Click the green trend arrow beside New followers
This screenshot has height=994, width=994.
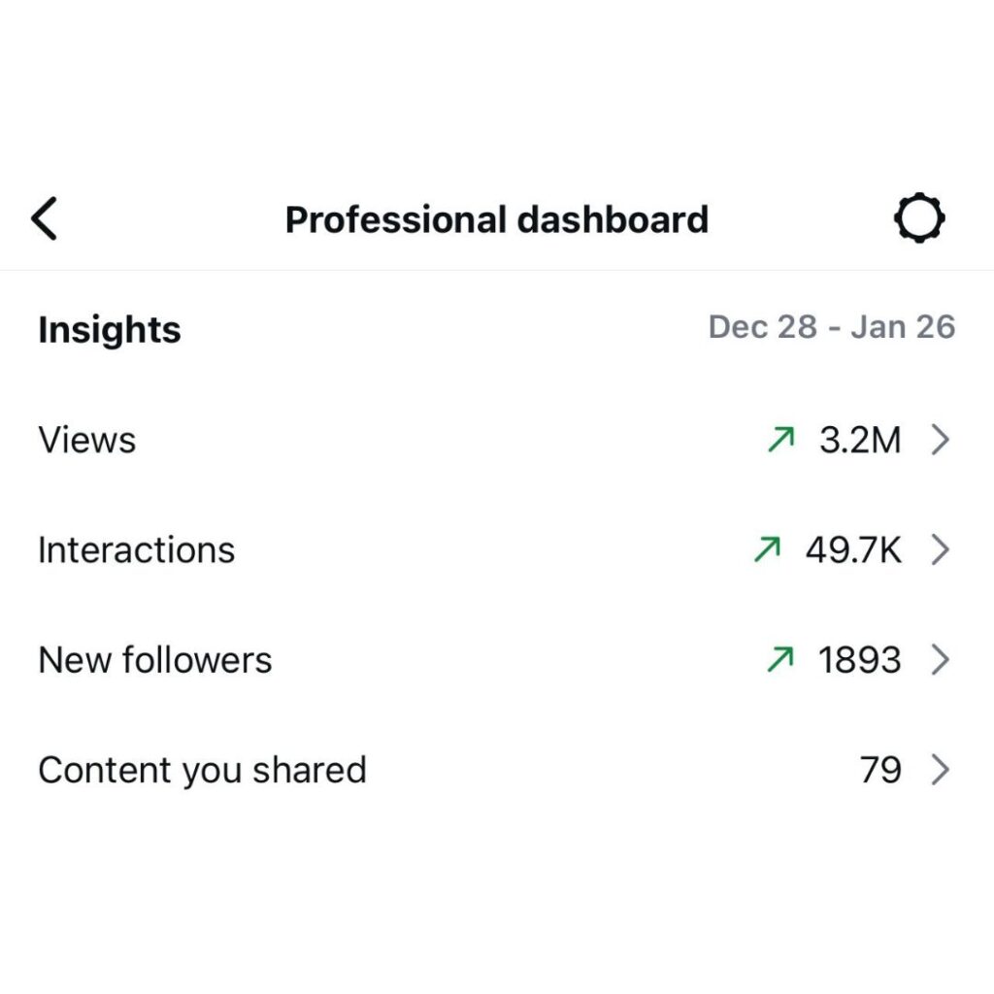tap(780, 660)
